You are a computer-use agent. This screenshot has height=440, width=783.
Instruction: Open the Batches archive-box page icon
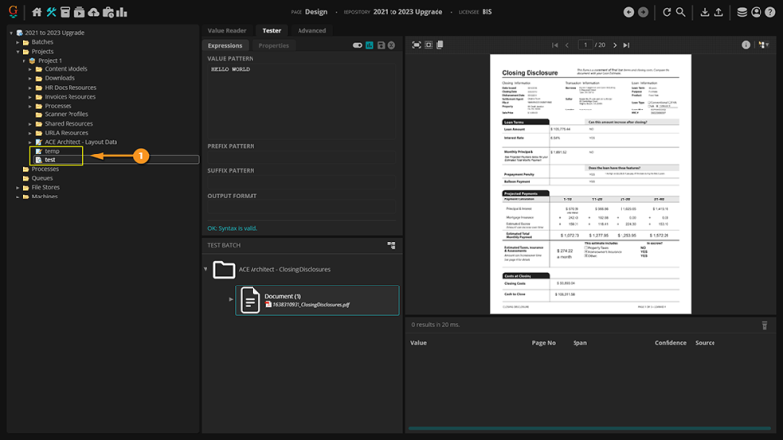[x=65, y=12]
